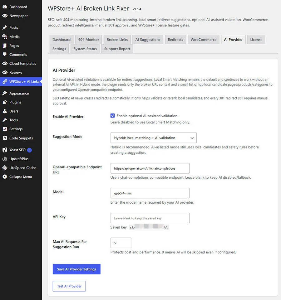Click the OpenAI-compatible Endpoint URL field
Screen dimensions: 281x300
(x=150, y=168)
